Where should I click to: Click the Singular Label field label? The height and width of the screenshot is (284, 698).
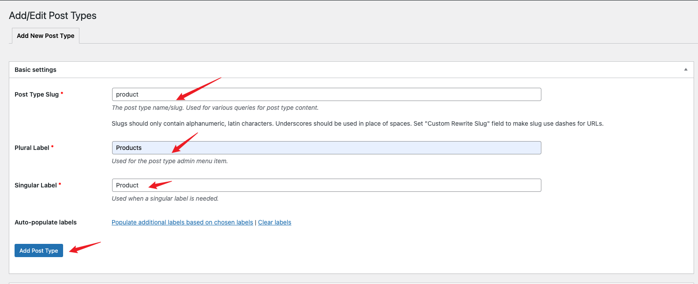[x=36, y=185]
